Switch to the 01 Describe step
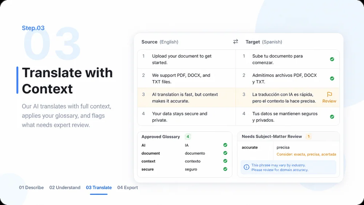This screenshot has height=205, width=364. pos(31,188)
